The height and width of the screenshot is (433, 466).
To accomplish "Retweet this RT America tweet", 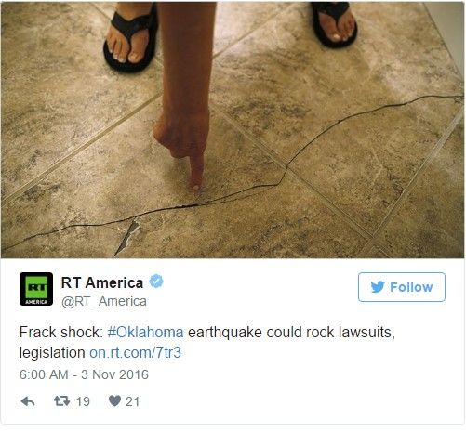I will (61, 401).
